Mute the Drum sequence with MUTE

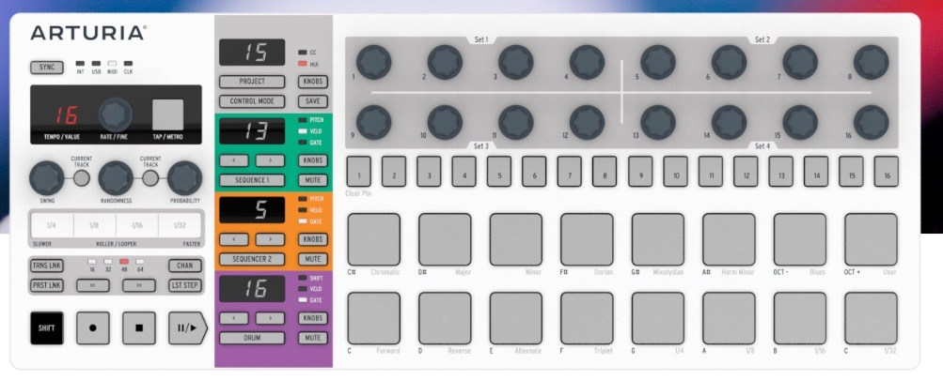coord(313,338)
